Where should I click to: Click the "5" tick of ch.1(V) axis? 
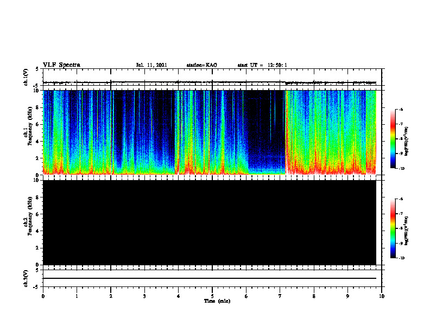(37, 69)
